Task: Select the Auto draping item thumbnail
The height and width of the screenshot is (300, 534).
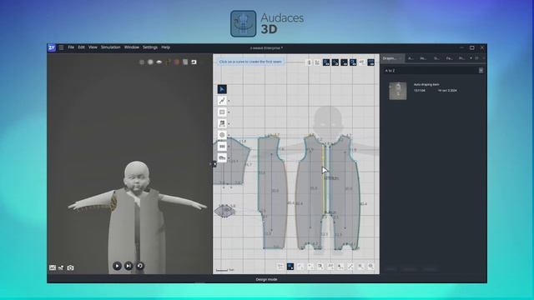Action: click(x=398, y=91)
